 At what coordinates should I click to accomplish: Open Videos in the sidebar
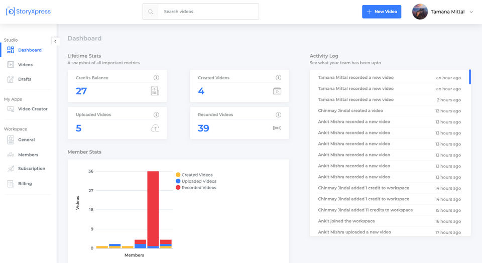25,65
